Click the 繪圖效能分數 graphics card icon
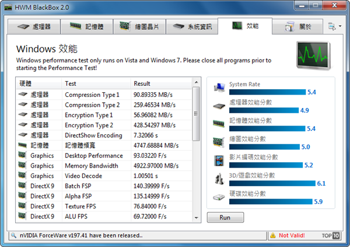 (x=219, y=142)
